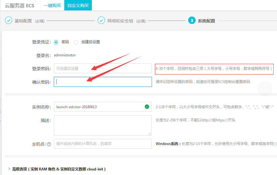Focus the 登录密码 input field
The width and height of the screenshot is (277, 175).
coord(103,68)
